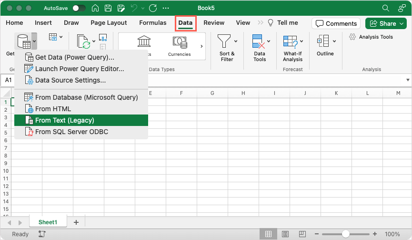Click the Save icon in title bar
The height and width of the screenshot is (240, 412).
click(108, 8)
